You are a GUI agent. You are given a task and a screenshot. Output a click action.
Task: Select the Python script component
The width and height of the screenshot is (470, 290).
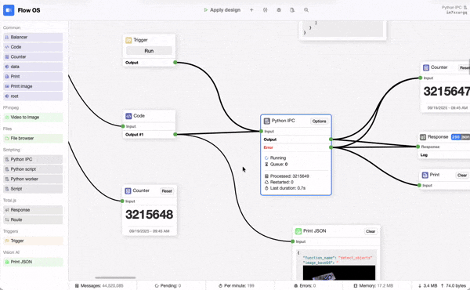pos(33,169)
